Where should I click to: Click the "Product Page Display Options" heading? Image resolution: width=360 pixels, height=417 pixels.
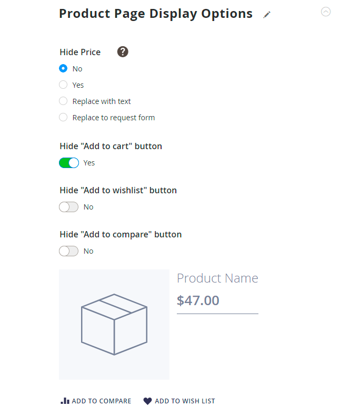156,14
